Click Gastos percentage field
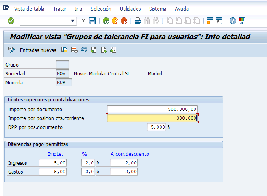 (88, 172)
